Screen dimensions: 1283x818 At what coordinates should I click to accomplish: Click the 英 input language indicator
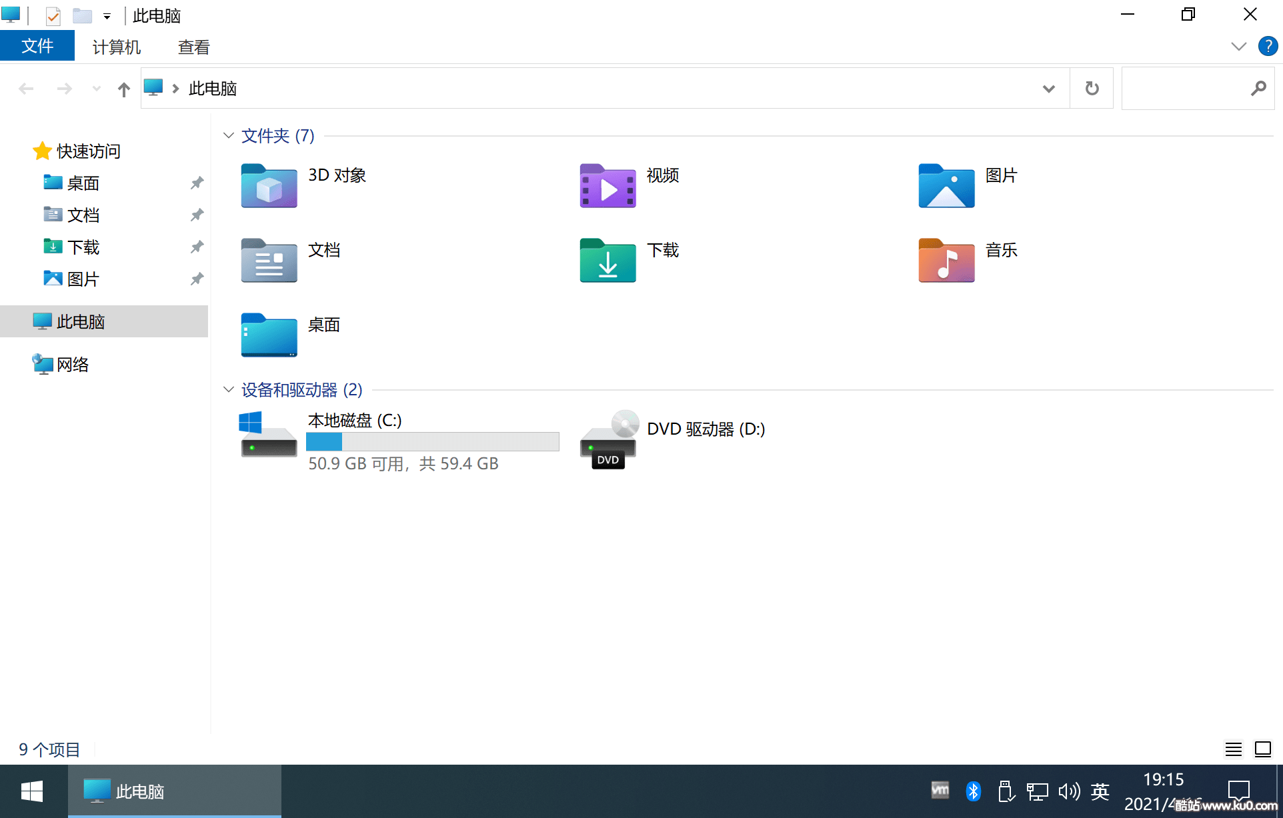pyautogui.click(x=1100, y=791)
